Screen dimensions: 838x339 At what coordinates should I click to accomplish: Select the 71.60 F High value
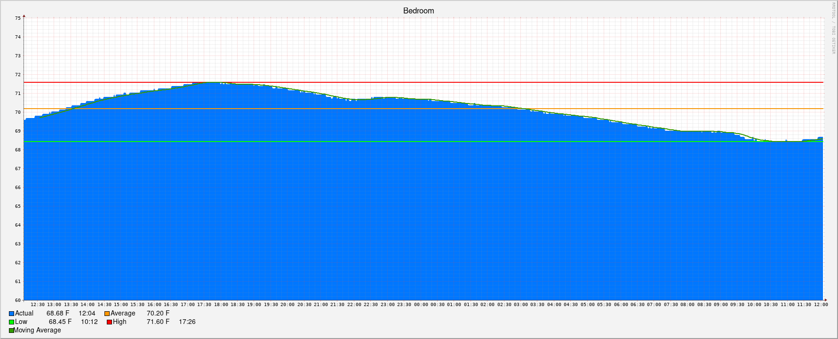tap(158, 322)
